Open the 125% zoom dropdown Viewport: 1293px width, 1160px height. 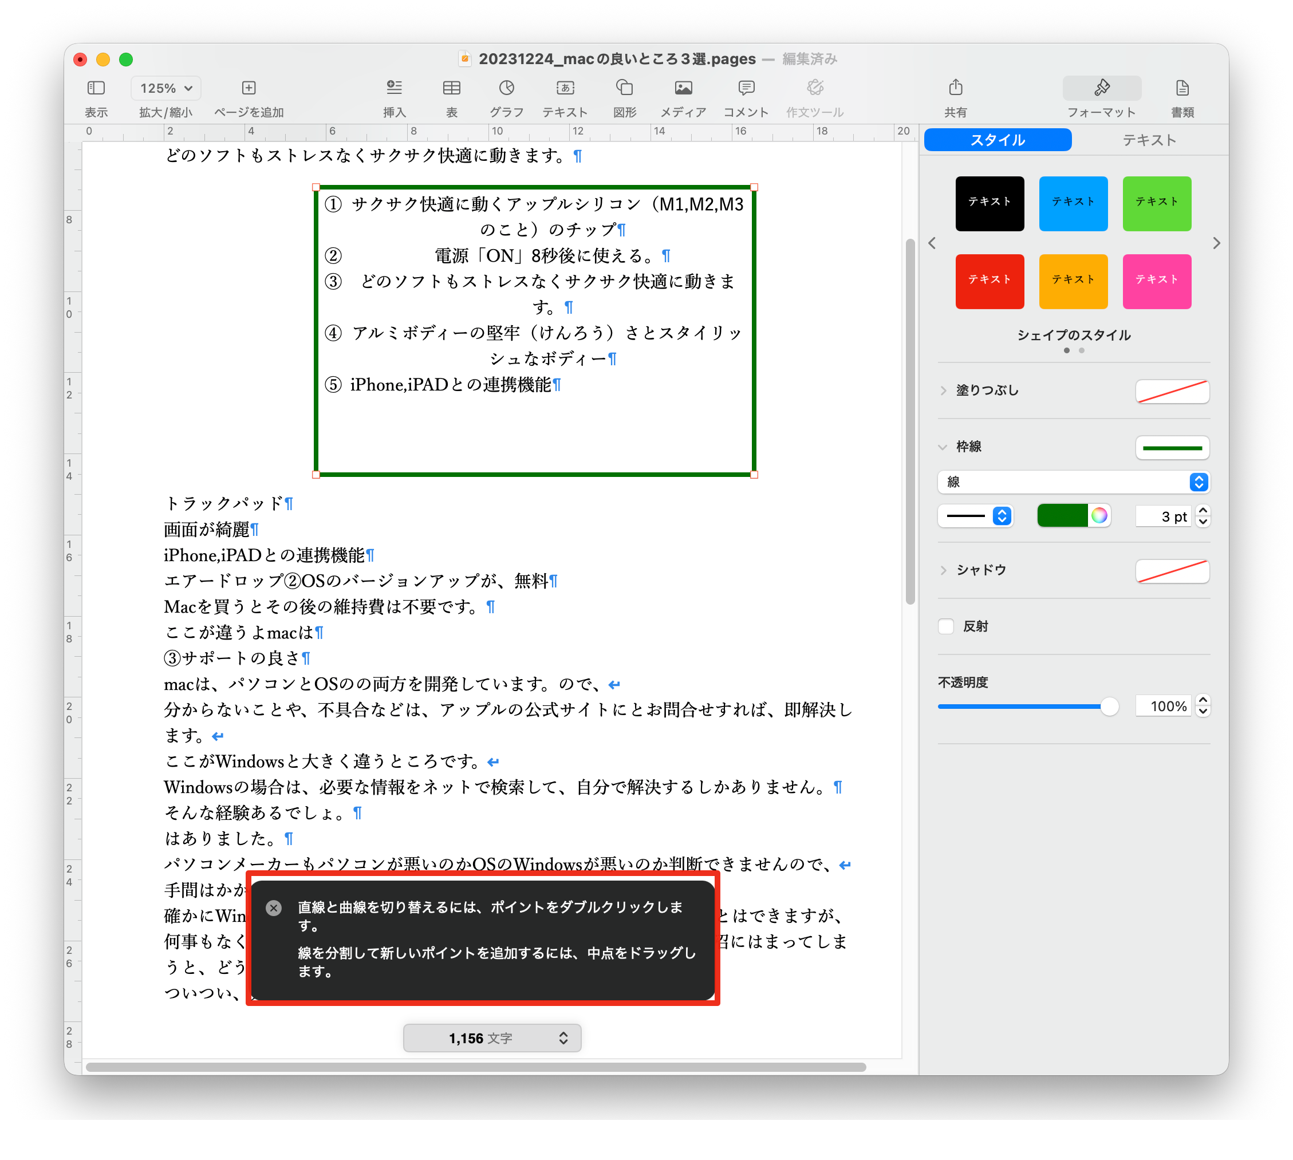point(165,88)
